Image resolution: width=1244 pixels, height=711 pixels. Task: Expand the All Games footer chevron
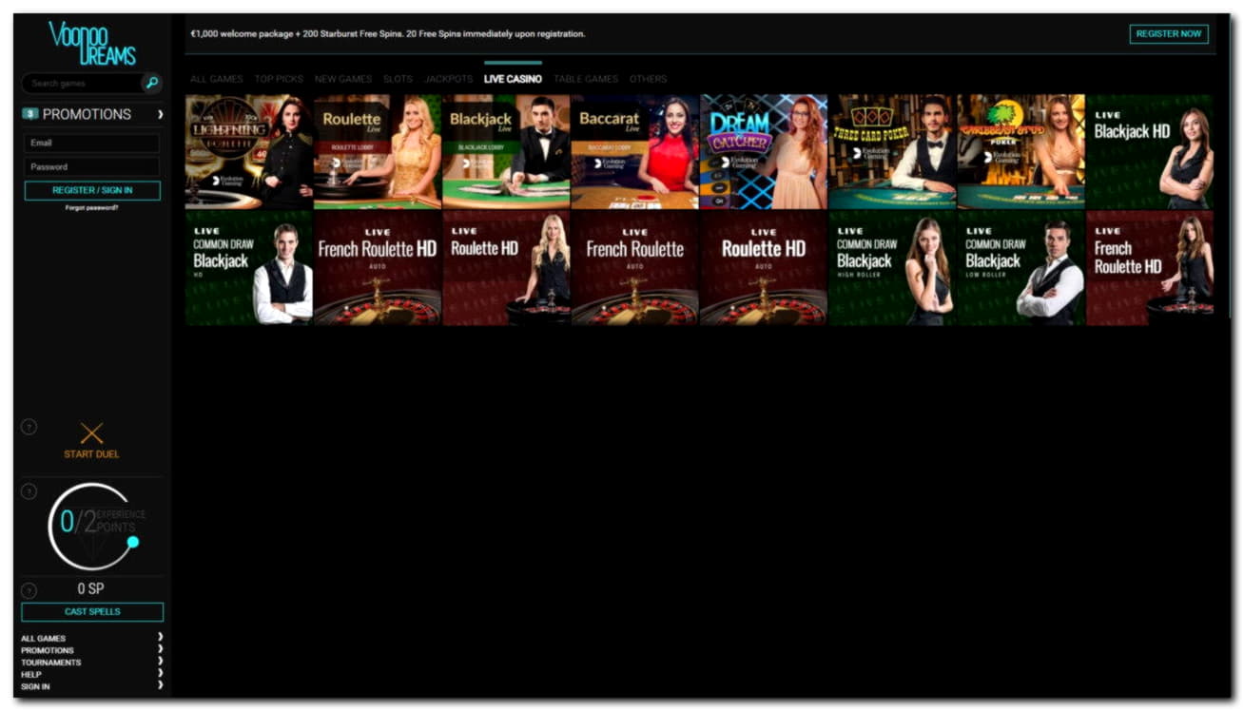coord(160,638)
